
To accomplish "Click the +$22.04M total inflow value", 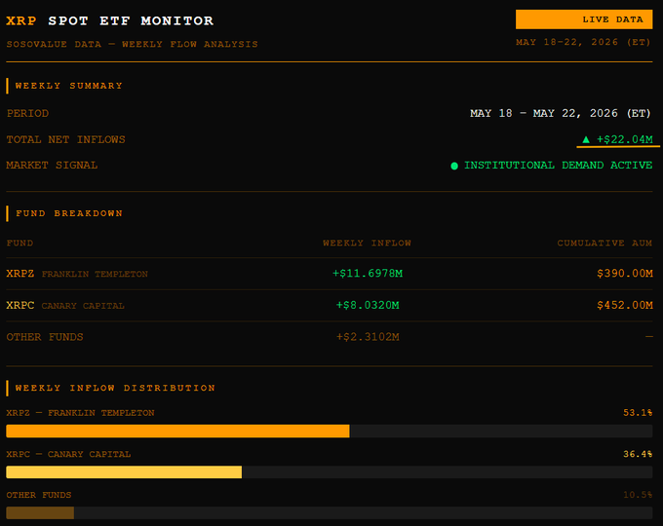I will [625, 139].
